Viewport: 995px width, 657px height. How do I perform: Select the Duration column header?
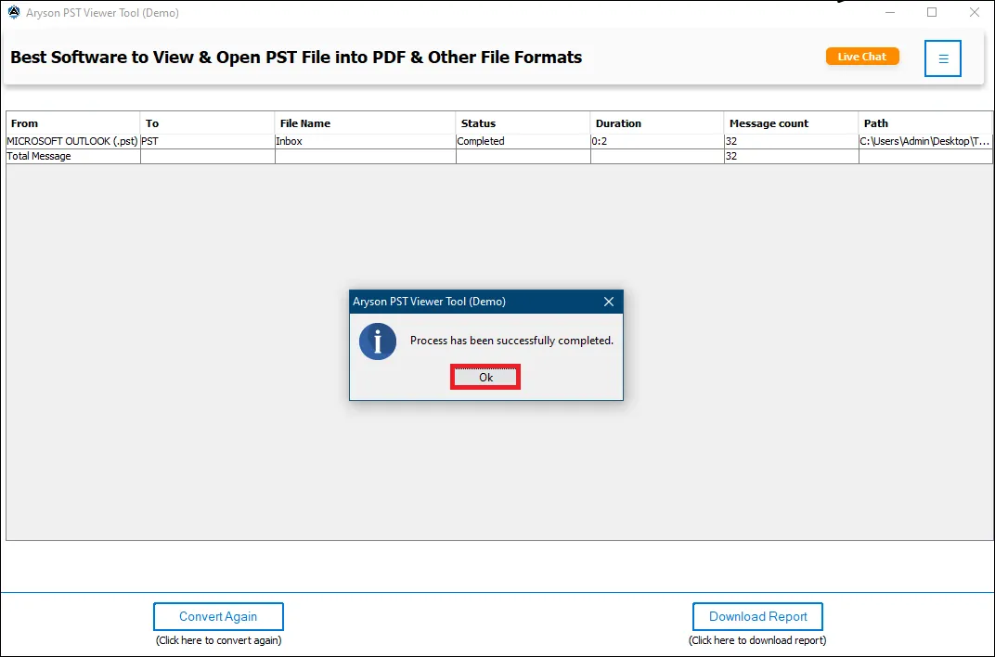657,123
